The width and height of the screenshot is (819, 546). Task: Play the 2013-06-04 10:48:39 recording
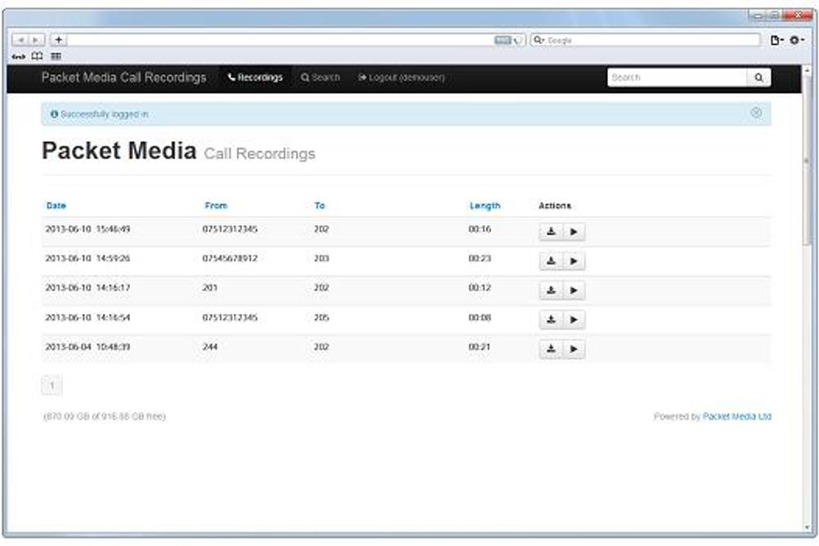coord(574,348)
